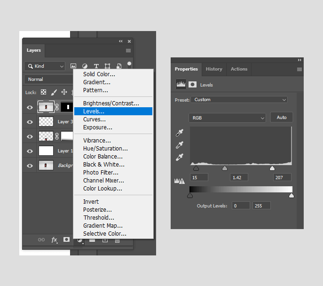Click the input shadow slider triangle
The image size is (323, 286).
point(196,168)
